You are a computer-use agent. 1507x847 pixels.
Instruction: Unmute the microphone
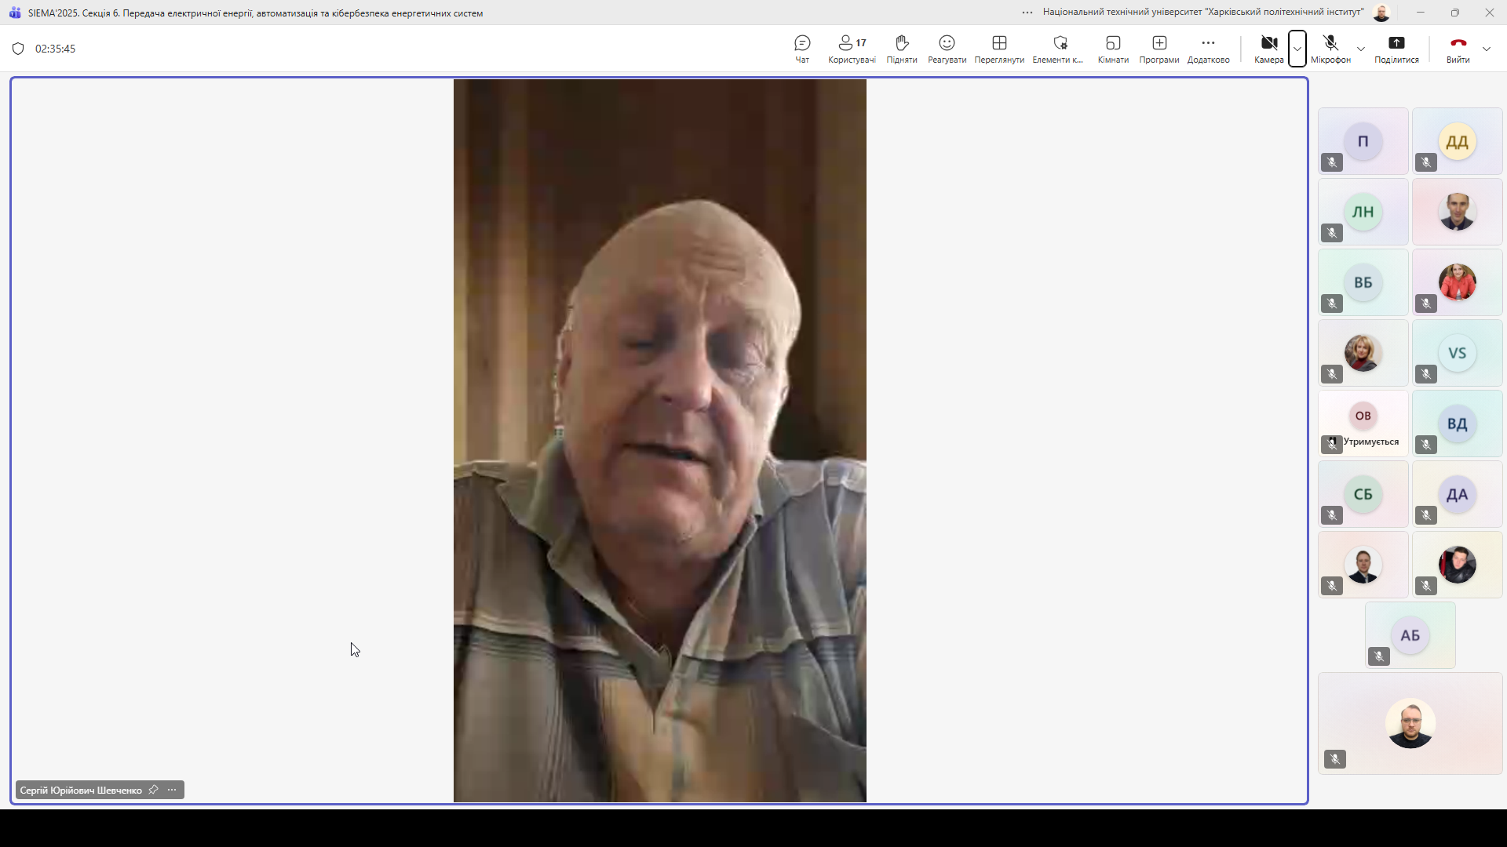click(1330, 48)
